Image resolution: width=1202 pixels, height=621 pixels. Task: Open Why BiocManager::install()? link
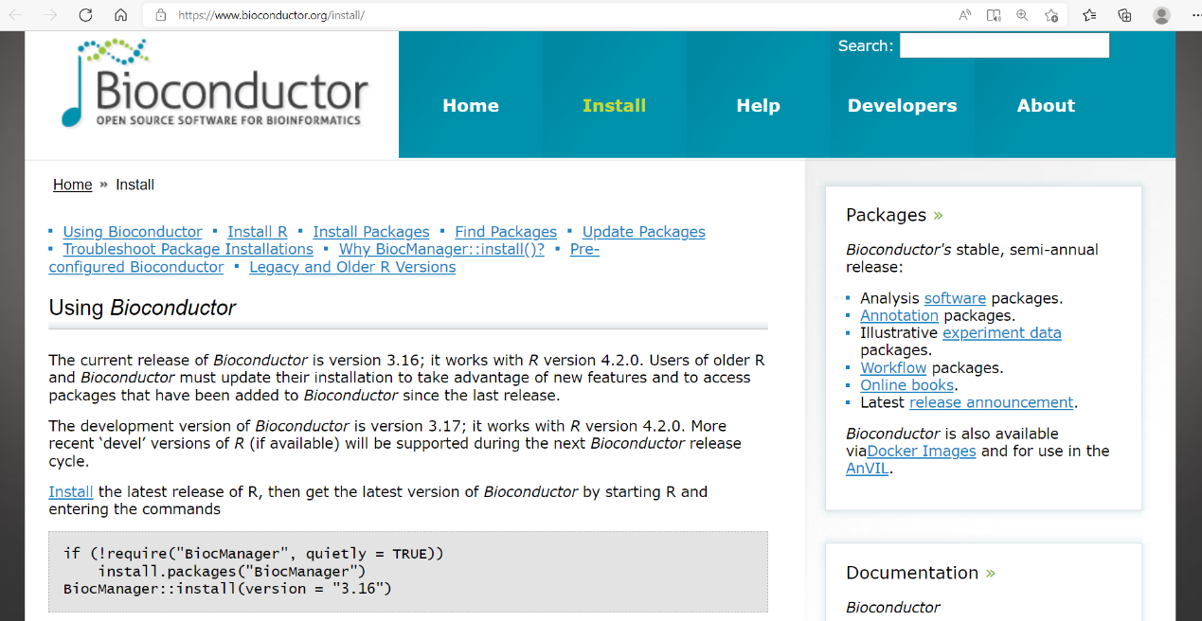click(x=441, y=249)
